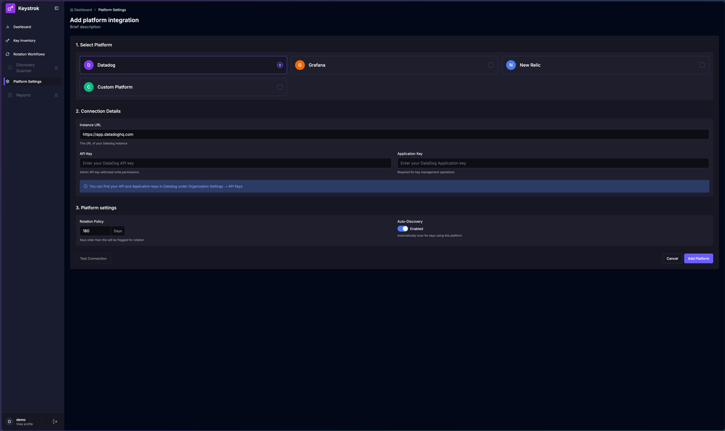Click the green Custom Platform C icon

(x=88, y=87)
